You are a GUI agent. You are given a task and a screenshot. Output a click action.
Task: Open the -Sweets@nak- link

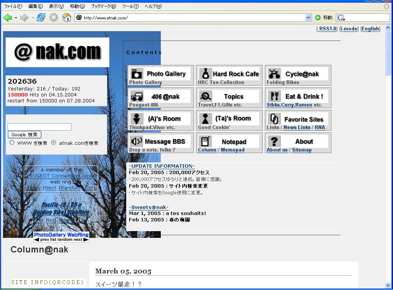coord(149,207)
